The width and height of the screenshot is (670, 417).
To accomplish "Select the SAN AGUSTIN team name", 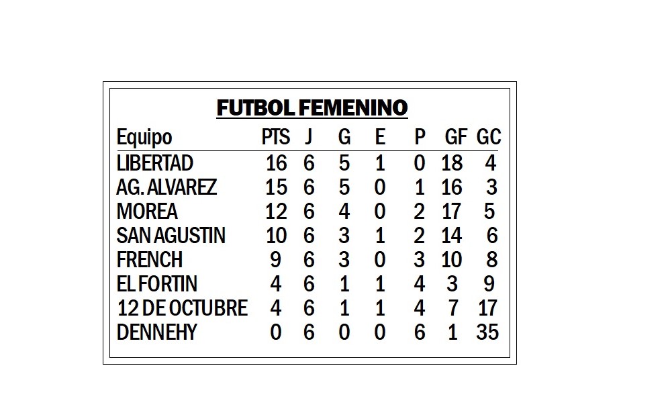I will pos(171,236).
